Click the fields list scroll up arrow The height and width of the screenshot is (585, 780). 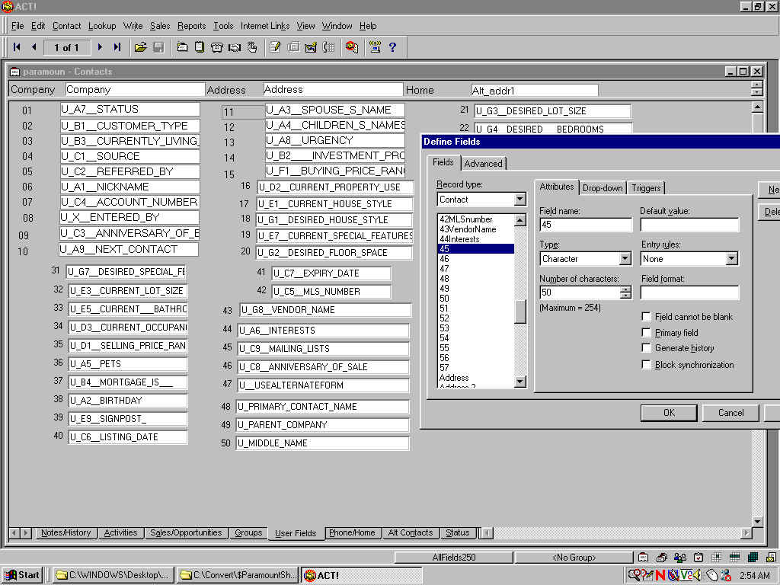[519, 220]
